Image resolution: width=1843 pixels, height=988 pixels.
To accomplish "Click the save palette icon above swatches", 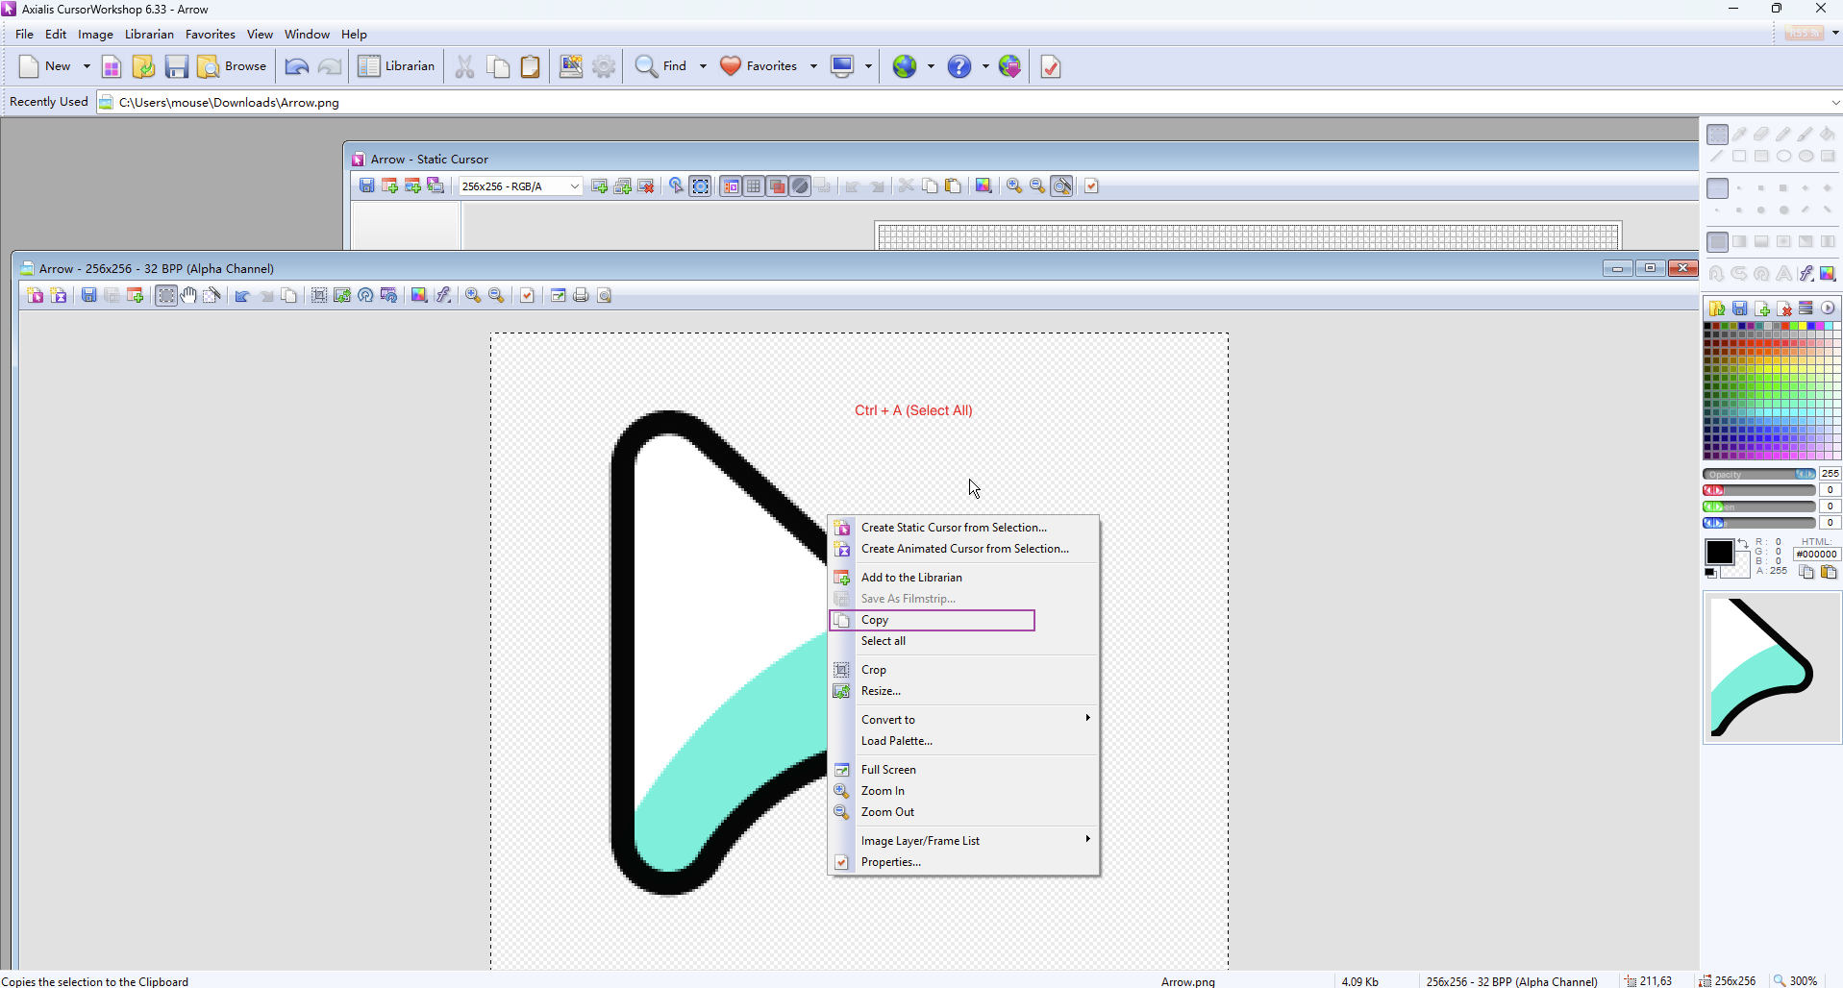I will pyautogui.click(x=1740, y=309).
